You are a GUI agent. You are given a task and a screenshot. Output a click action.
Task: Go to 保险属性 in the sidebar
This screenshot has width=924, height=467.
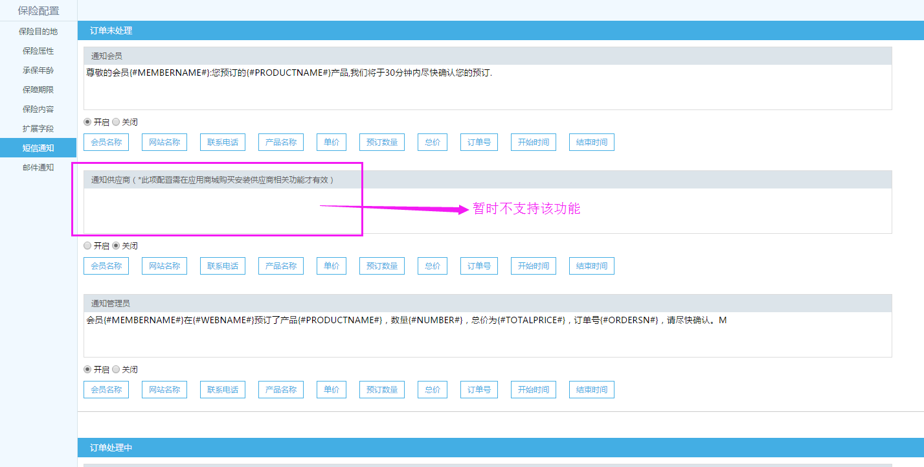(38, 51)
